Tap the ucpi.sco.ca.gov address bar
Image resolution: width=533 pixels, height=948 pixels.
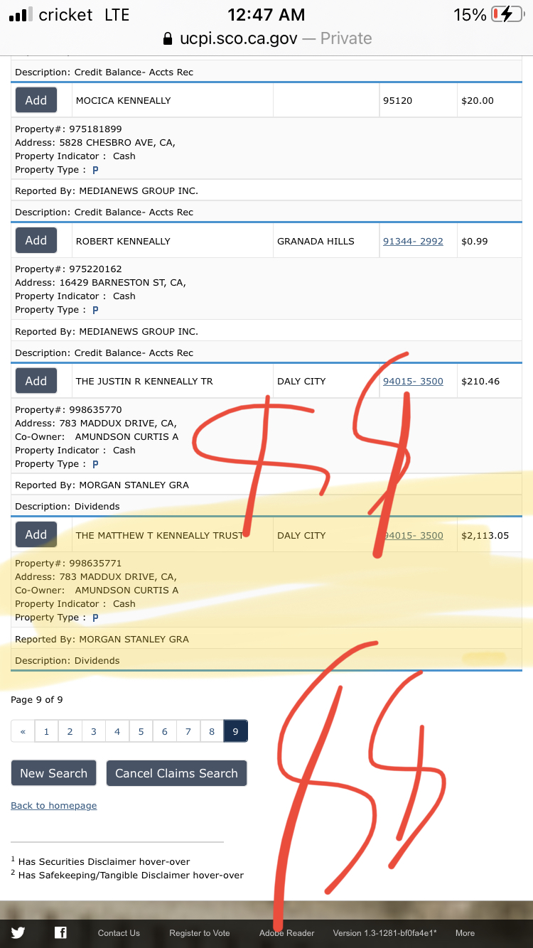266,38
